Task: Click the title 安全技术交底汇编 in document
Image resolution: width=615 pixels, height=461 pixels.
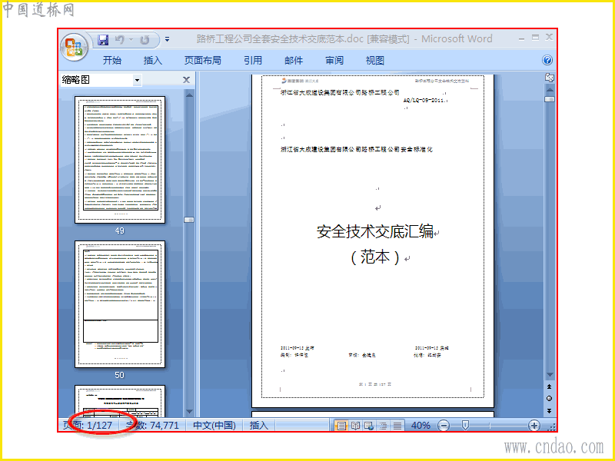Action: pos(375,231)
